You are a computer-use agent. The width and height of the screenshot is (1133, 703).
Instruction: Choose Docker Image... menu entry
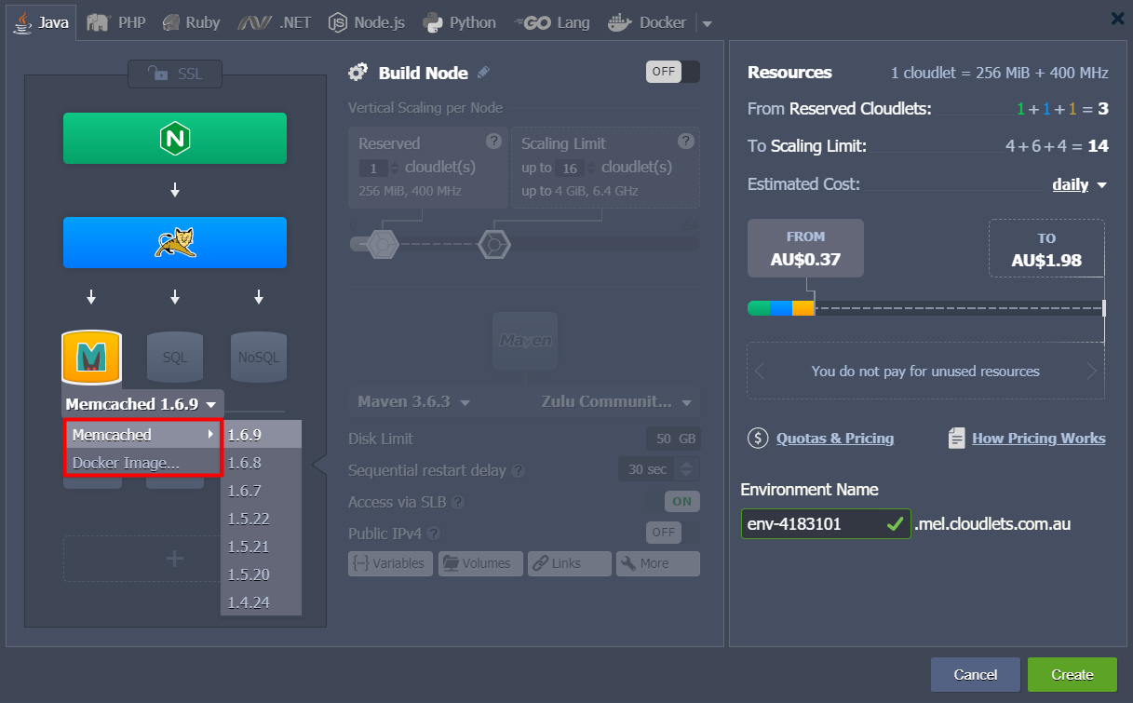[142, 463]
